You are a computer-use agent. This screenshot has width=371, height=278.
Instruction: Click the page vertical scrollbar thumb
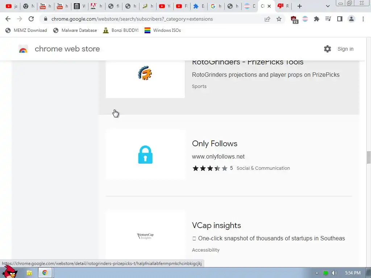coord(368,157)
